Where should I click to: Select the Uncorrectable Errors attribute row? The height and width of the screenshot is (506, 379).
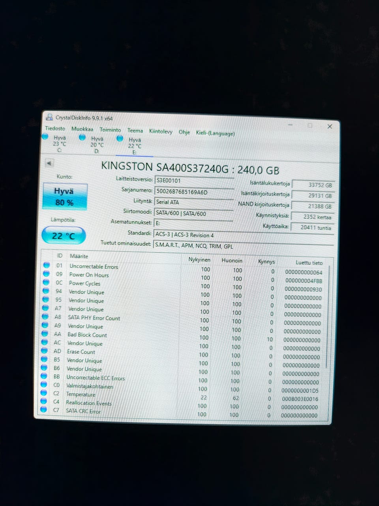pyautogui.click(x=185, y=269)
